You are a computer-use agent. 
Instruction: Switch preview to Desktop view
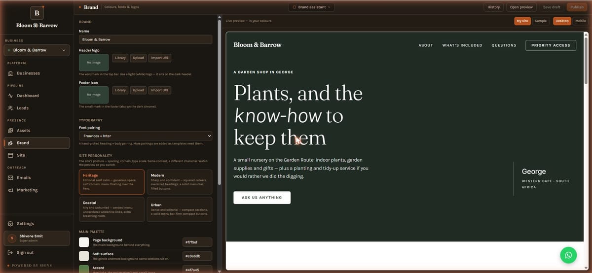click(562, 21)
